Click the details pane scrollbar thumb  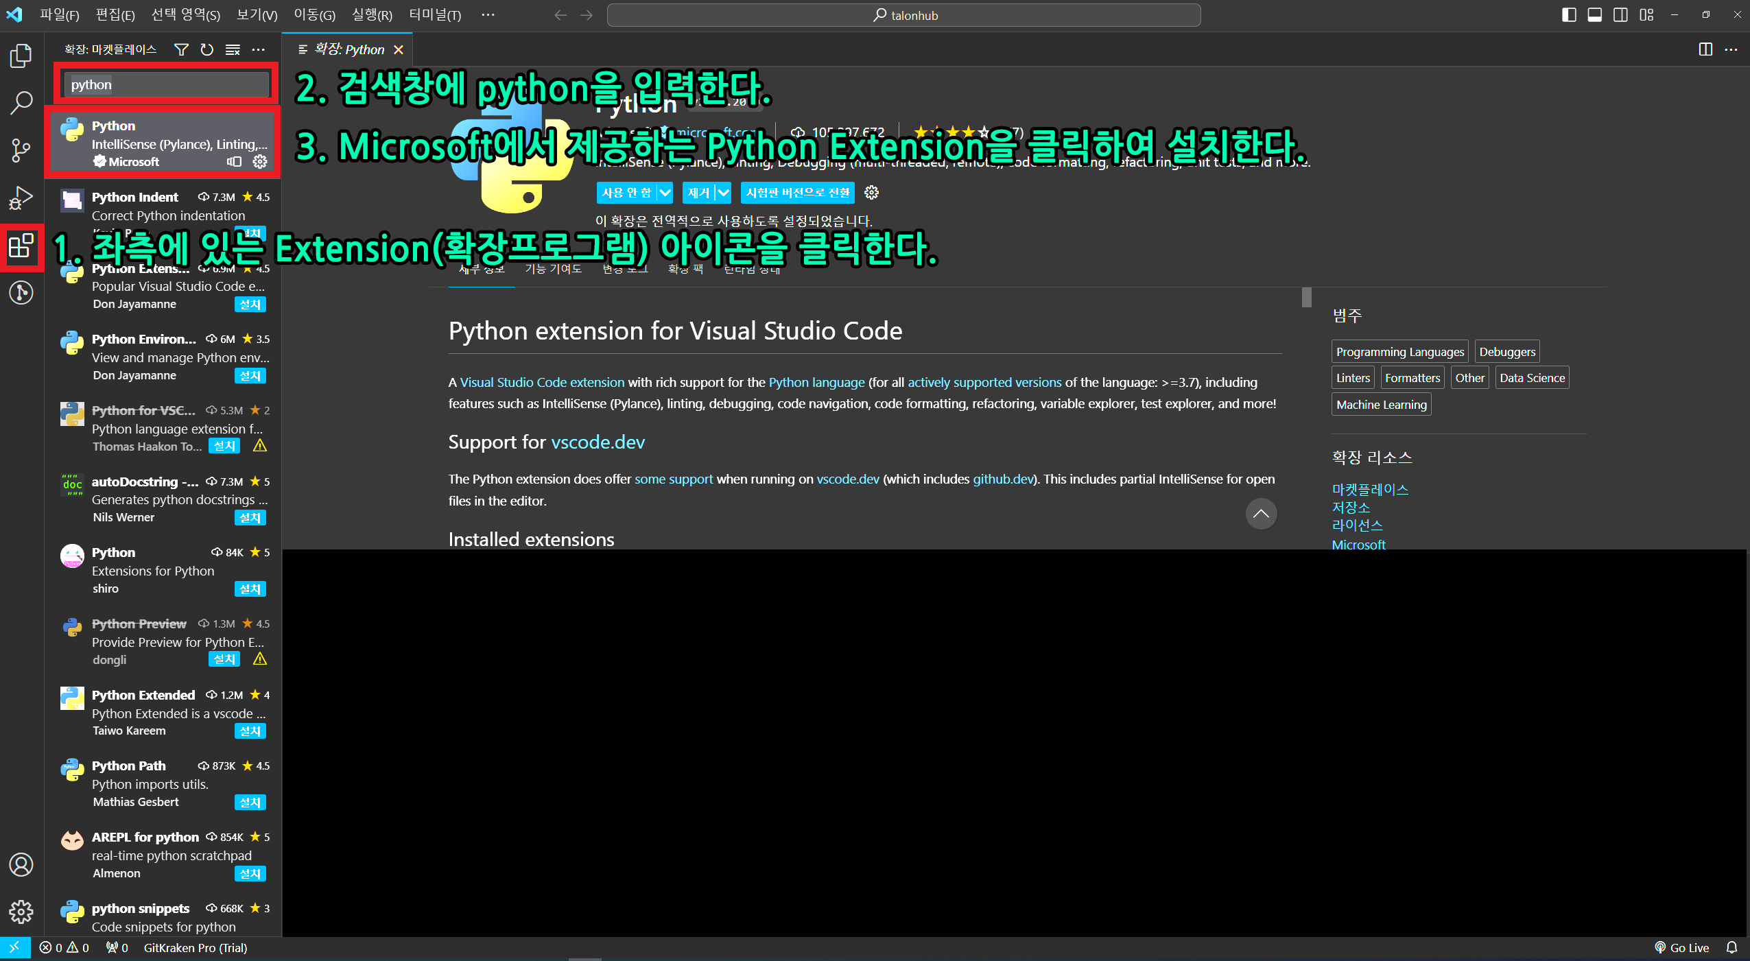(x=1306, y=296)
